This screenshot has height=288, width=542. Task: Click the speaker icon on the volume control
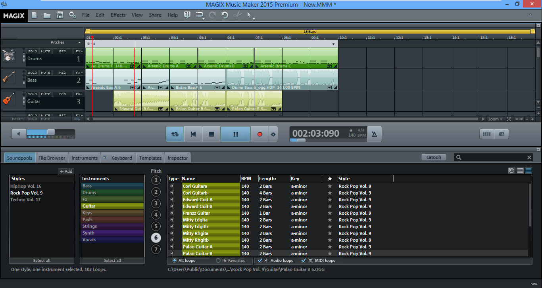point(19,134)
